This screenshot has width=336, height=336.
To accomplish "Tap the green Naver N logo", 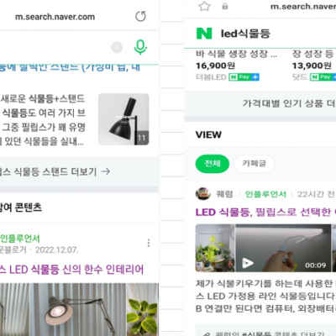I will pos(204,34).
